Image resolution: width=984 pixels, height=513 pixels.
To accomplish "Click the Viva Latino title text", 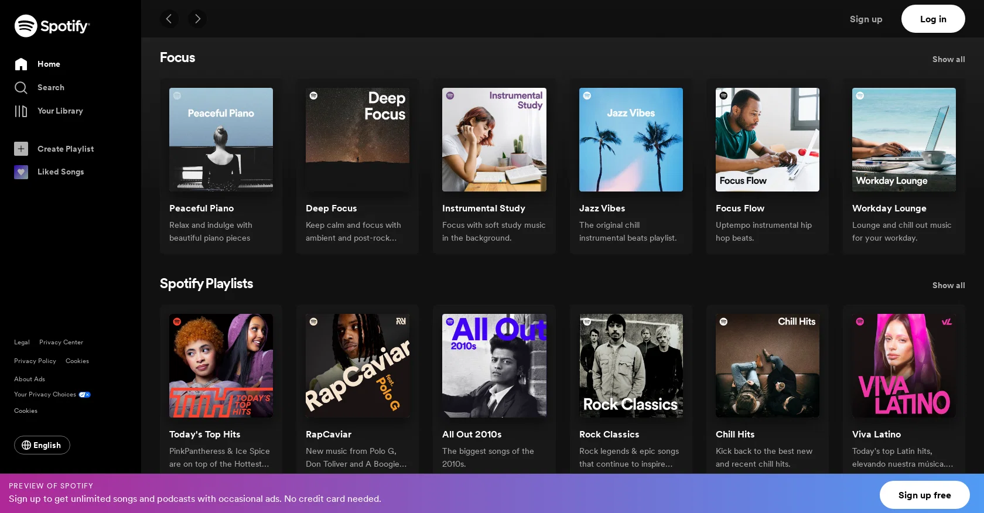I will (x=876, y=434).
